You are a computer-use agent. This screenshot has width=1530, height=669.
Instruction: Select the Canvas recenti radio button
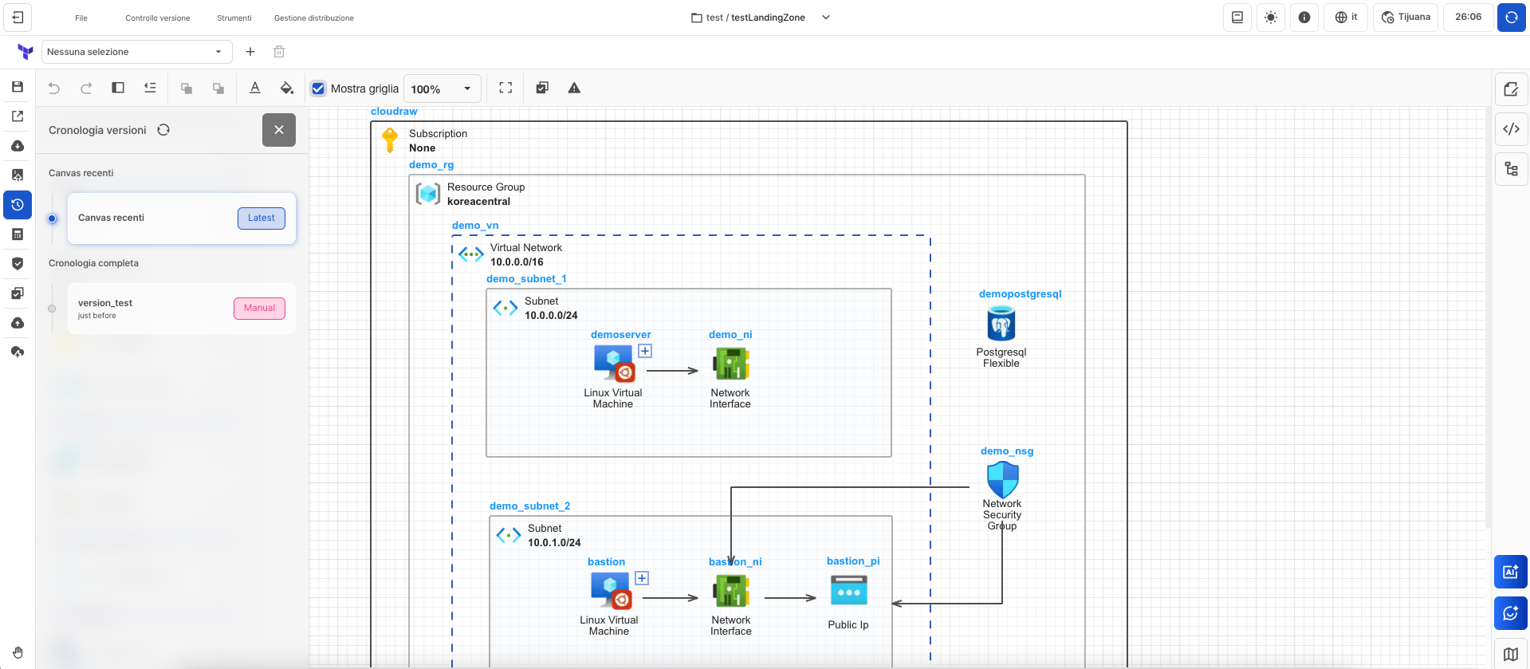point(52,218)
